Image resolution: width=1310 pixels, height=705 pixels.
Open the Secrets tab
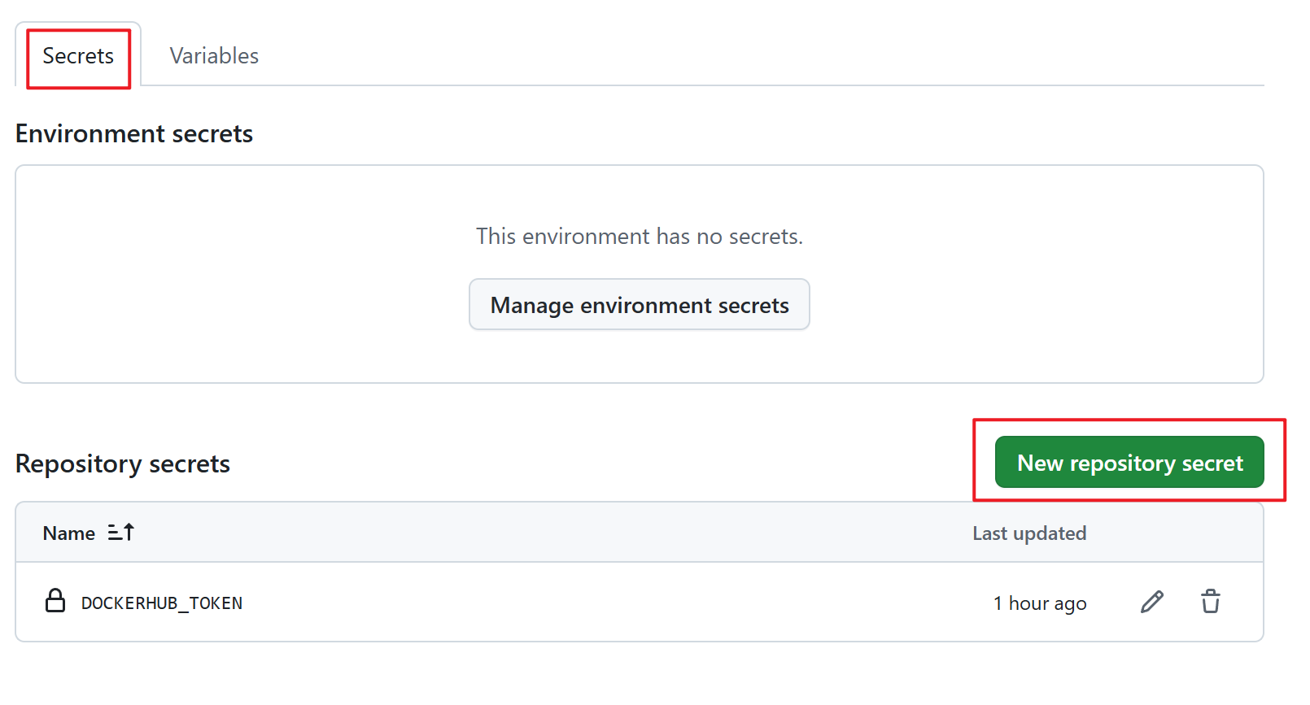pyautogui.click(x=78, y=55)
